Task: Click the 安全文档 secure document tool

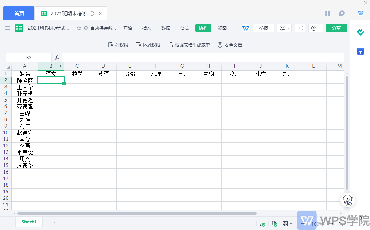Action: click(230, 45)
